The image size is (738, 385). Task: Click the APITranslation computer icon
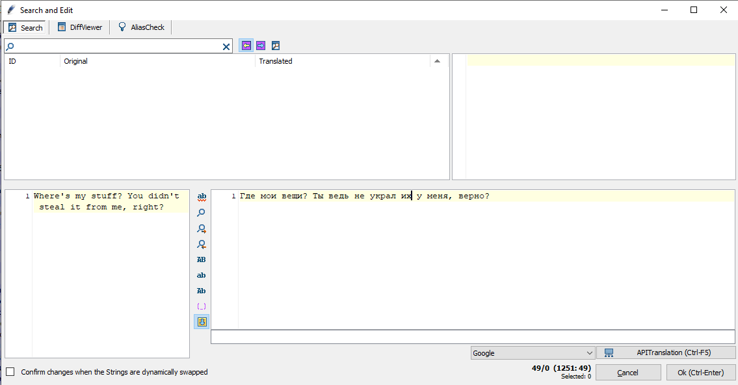(609, 353)
